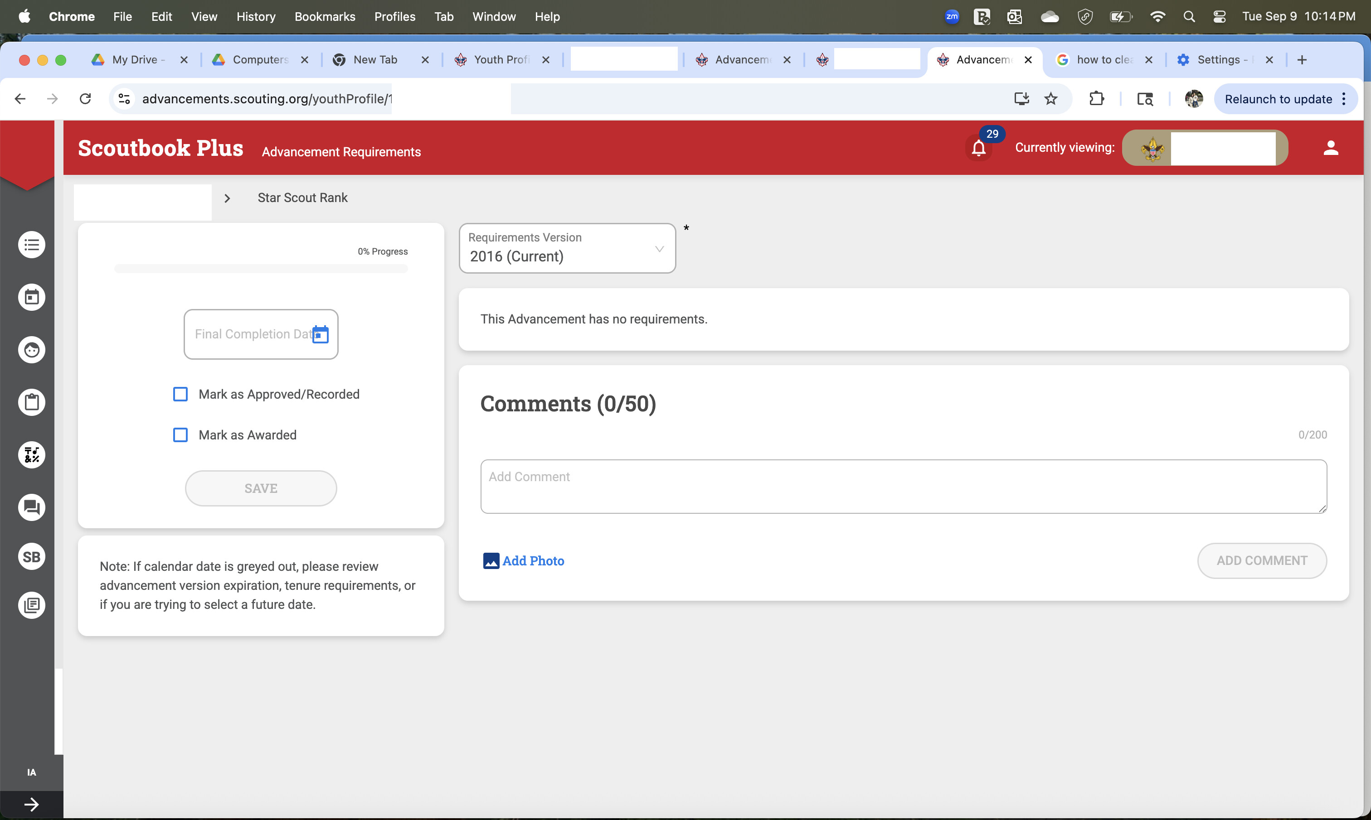Open the clipboard icon in left sidebar

pos(32,402)
